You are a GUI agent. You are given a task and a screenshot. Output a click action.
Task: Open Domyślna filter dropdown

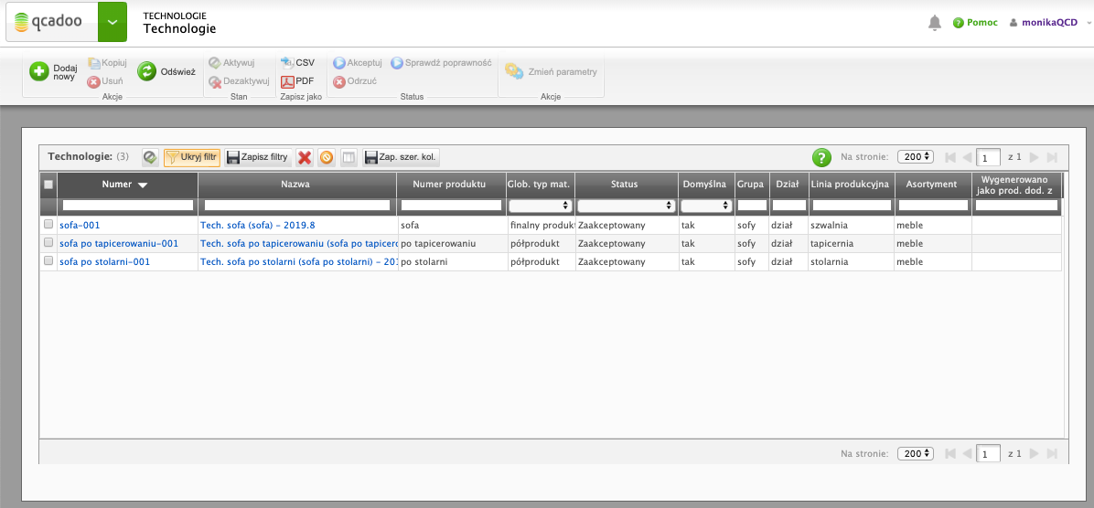pyautogui.click(x=706, y=206)
